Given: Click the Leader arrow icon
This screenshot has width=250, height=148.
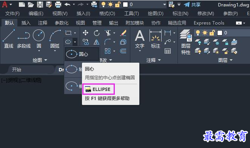Looking at the screenshot, I should [x=168, y=42].
